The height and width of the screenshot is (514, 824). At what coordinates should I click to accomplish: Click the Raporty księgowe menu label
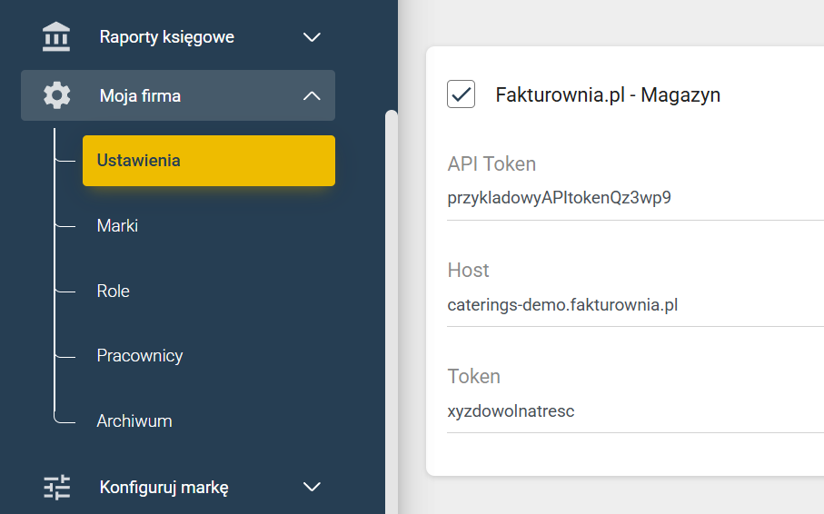tap(167, 37)
